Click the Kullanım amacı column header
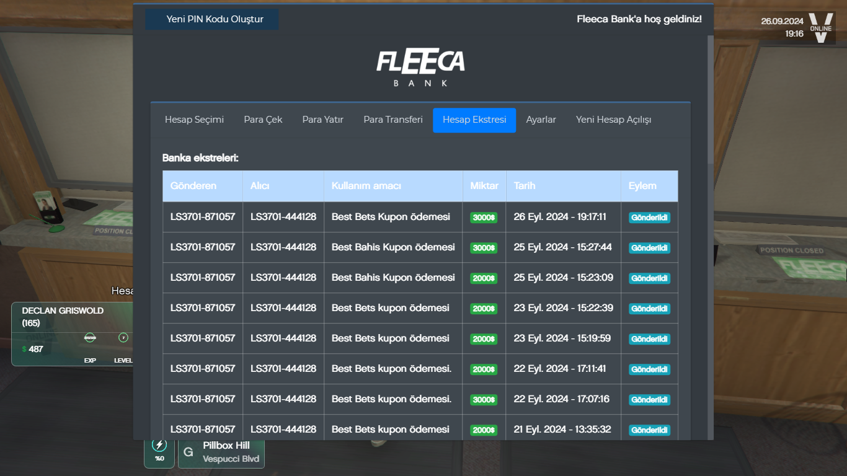 point(393,186)
